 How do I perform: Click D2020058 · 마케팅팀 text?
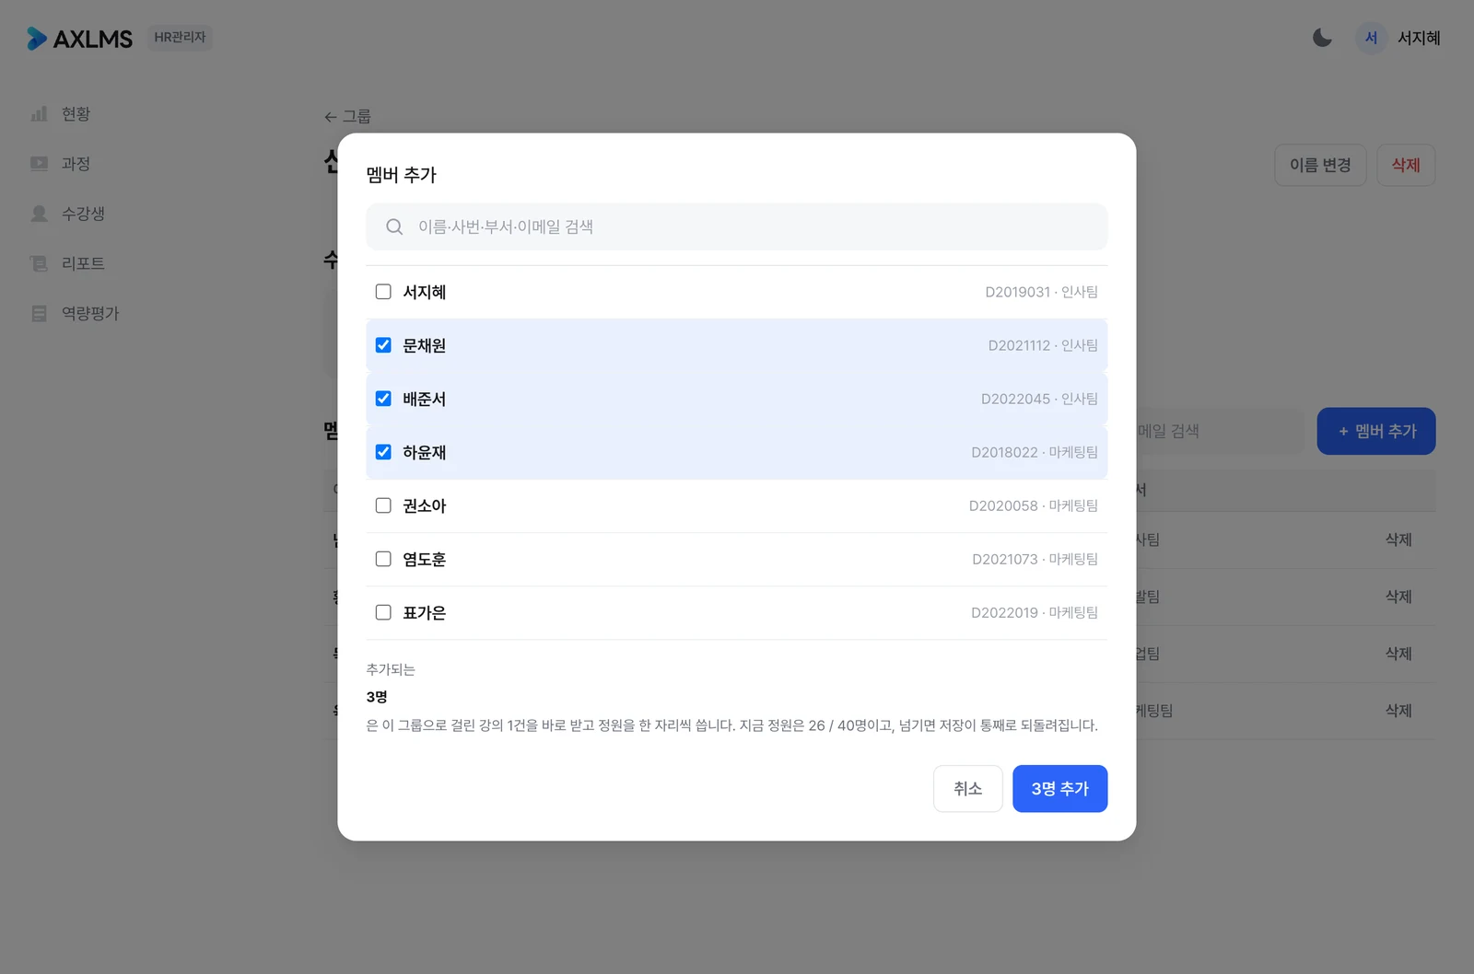1034,505
